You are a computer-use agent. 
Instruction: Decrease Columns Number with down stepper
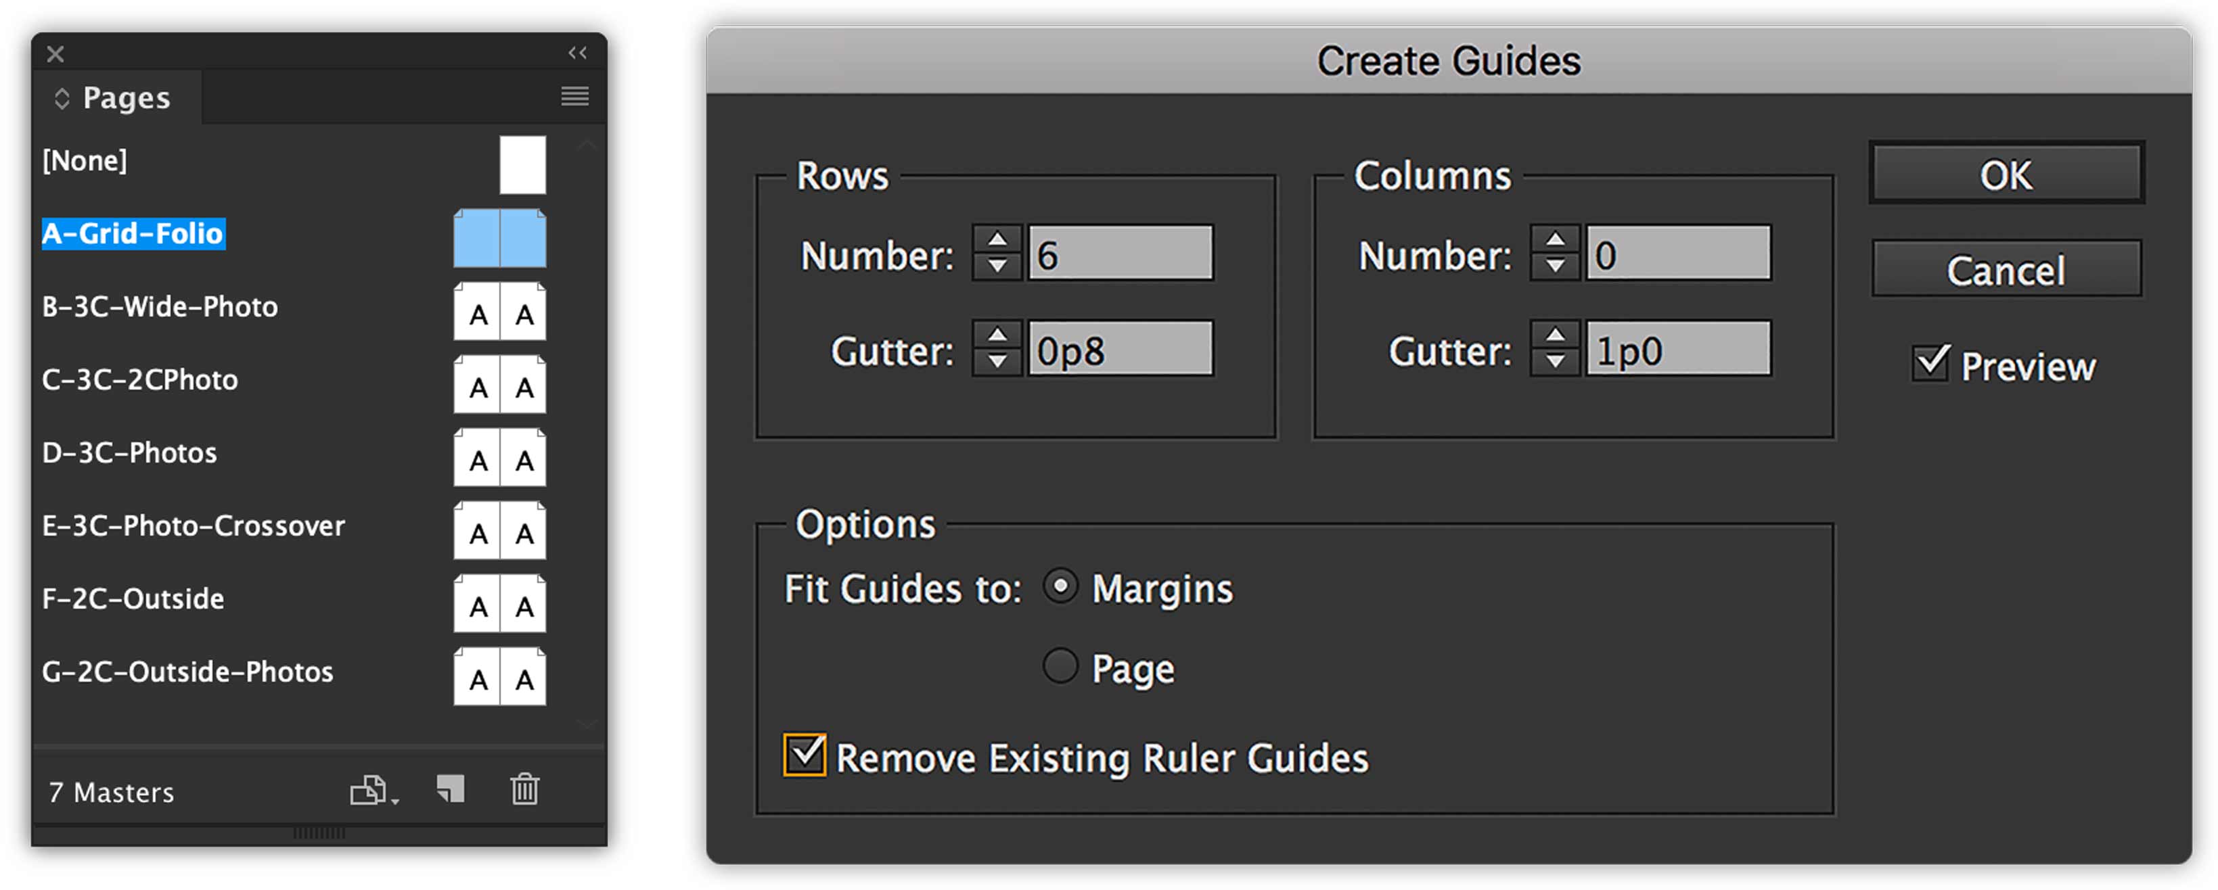[1555, 267]
